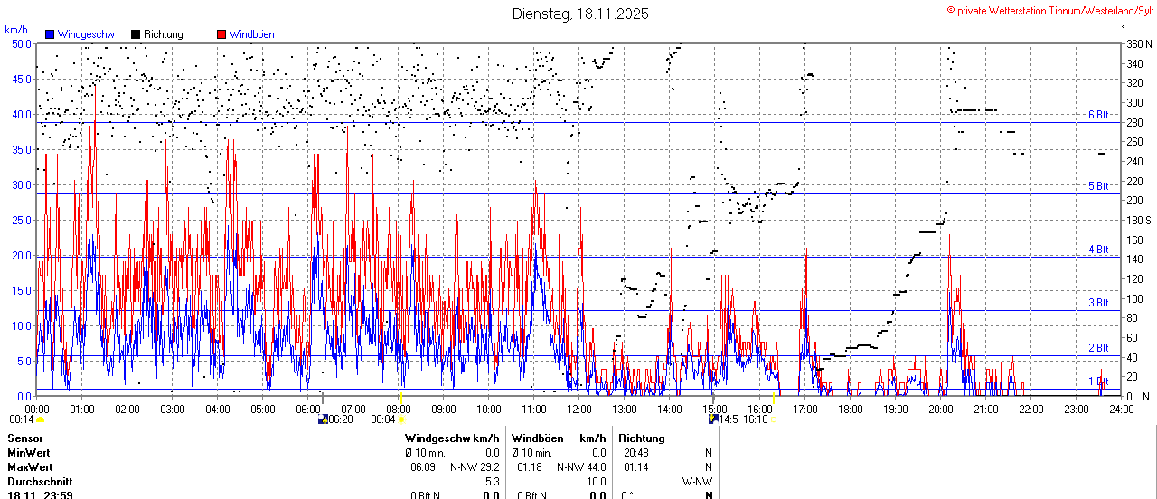Click the 2 Bft line label
The width and height of the screenshot is (1157, 499).
[1098, 348]
